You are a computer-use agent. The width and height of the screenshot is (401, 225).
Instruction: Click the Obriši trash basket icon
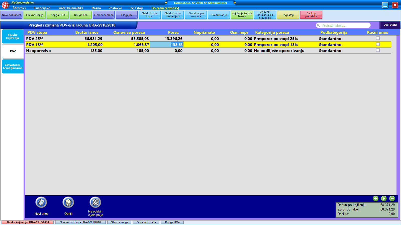tap(68, 202)
